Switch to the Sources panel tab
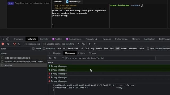The height and width of the screenshot is (95, 170). coord(107,39)
